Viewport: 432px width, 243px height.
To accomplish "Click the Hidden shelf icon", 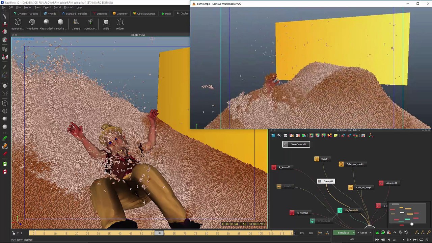I will (120, 24).
